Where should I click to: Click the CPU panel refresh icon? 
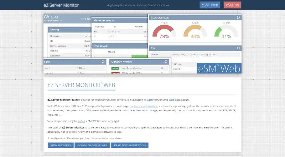238,48
